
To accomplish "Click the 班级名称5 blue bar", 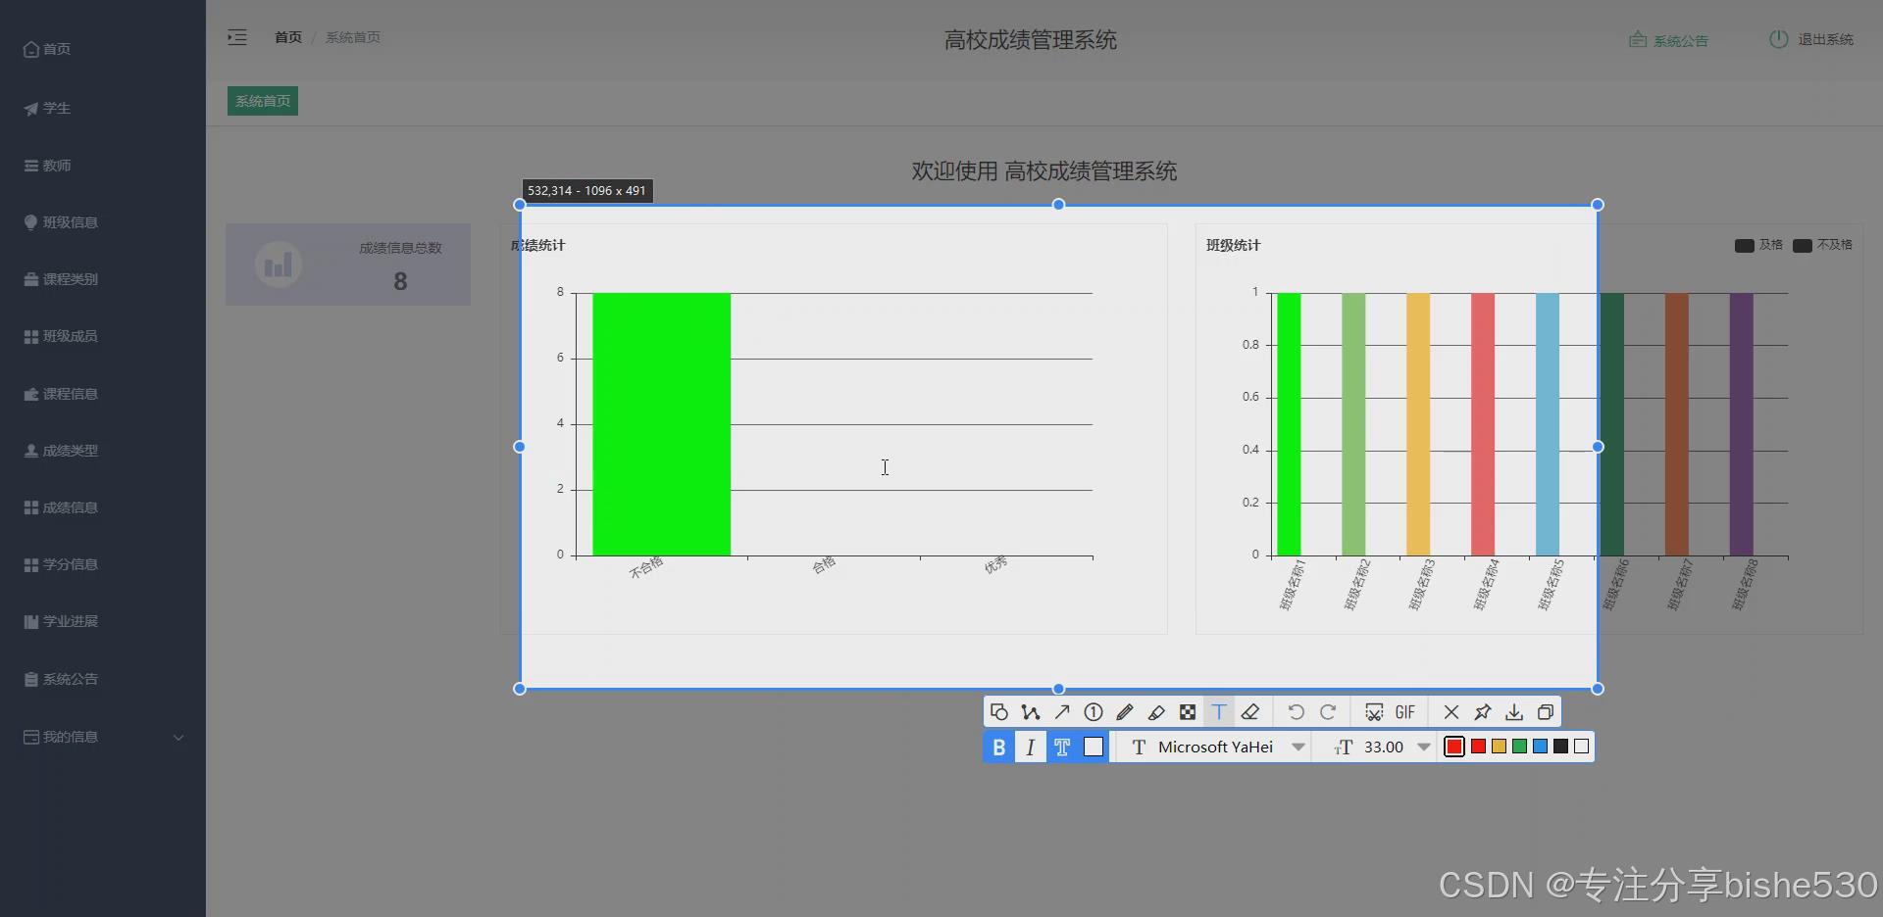I will click(x=1548, y=424).
